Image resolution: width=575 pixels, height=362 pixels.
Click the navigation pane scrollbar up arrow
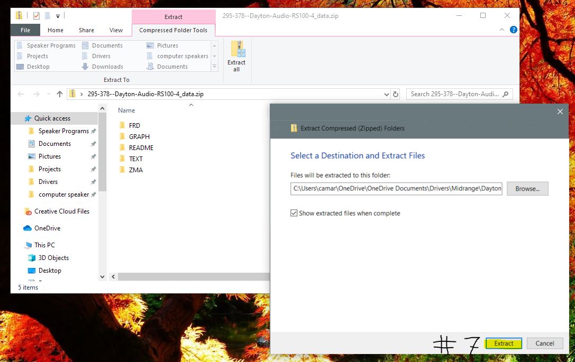pos(102,108)
